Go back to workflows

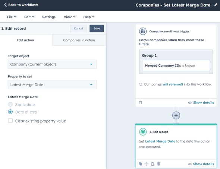pos(21,5)
